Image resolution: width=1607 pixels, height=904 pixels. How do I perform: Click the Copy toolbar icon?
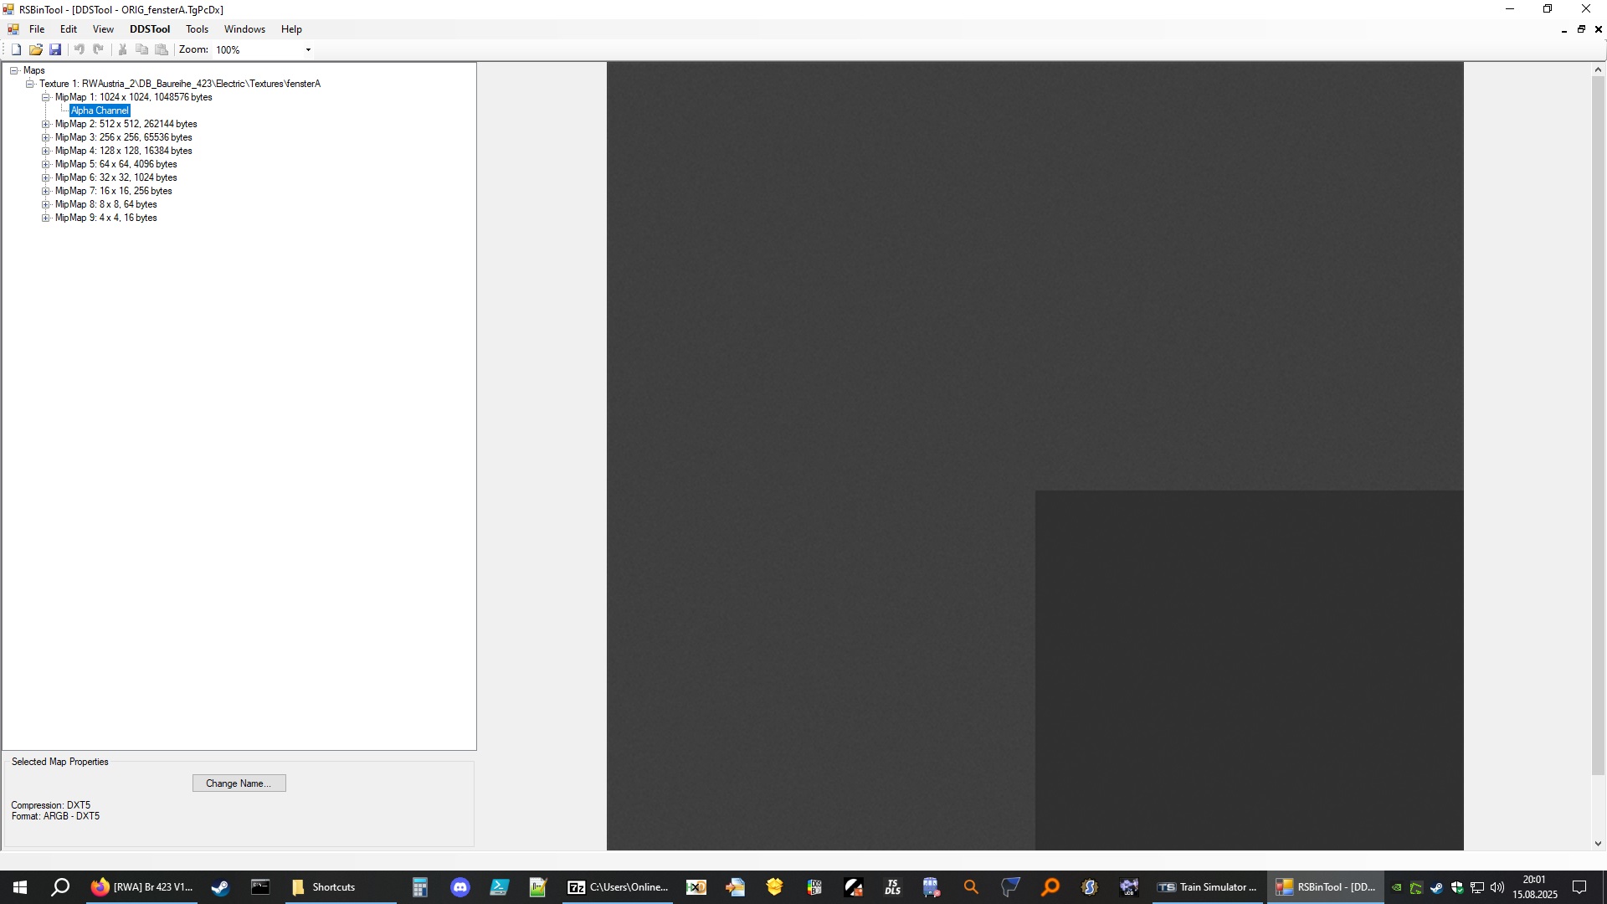click(142, 50)
